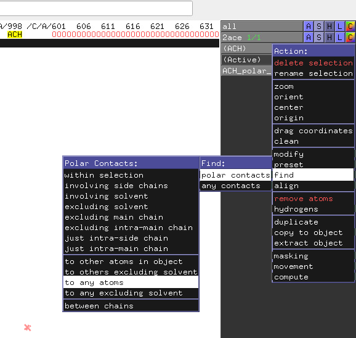Choose 'drag coordinates' action
The image size is (356, 338).
tap(314, 131)
